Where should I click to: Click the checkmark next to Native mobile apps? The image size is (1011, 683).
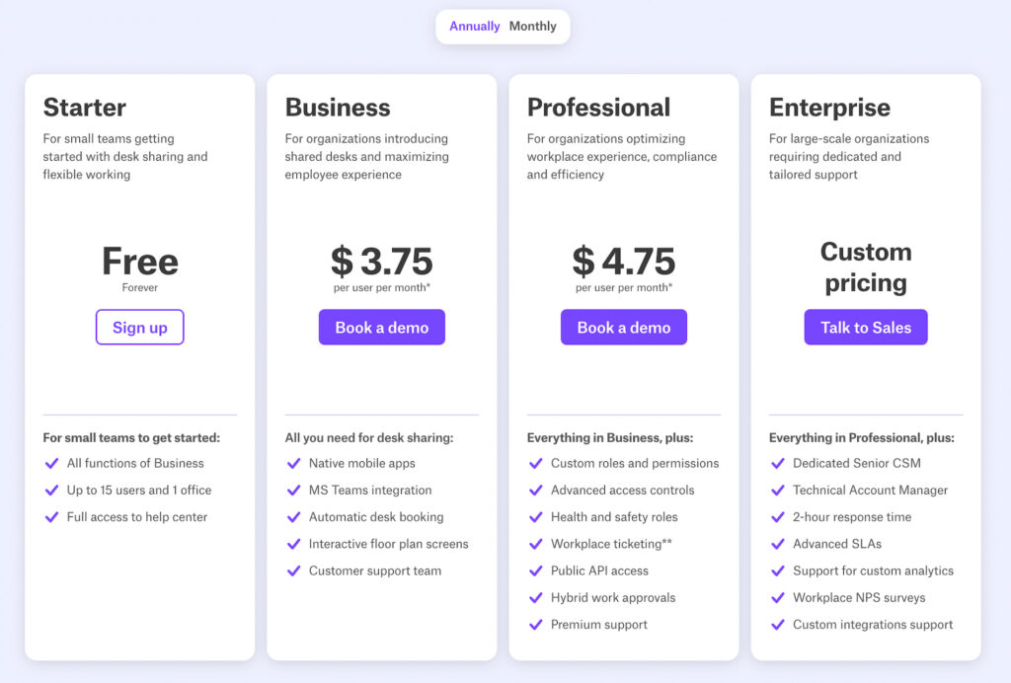pos(293,463)
